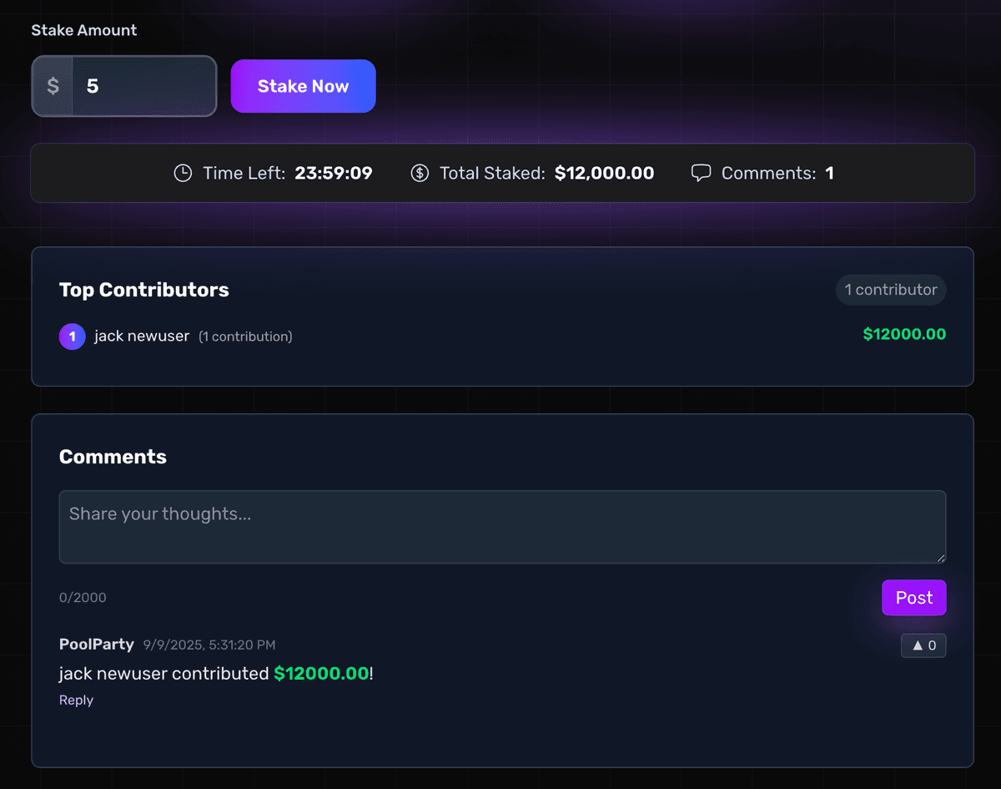Viewport: 1001px width, 789px height.
Task: Click the 0/2000 character counter
Action: click(x=83, y=598)
